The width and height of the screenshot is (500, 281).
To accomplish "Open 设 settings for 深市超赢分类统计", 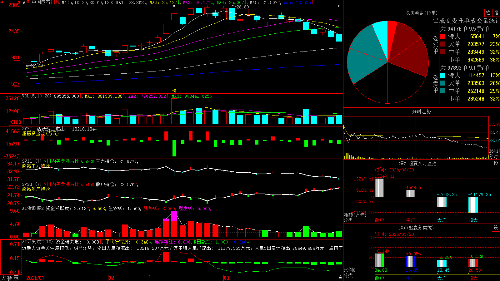I will click(x=496, y=228).
